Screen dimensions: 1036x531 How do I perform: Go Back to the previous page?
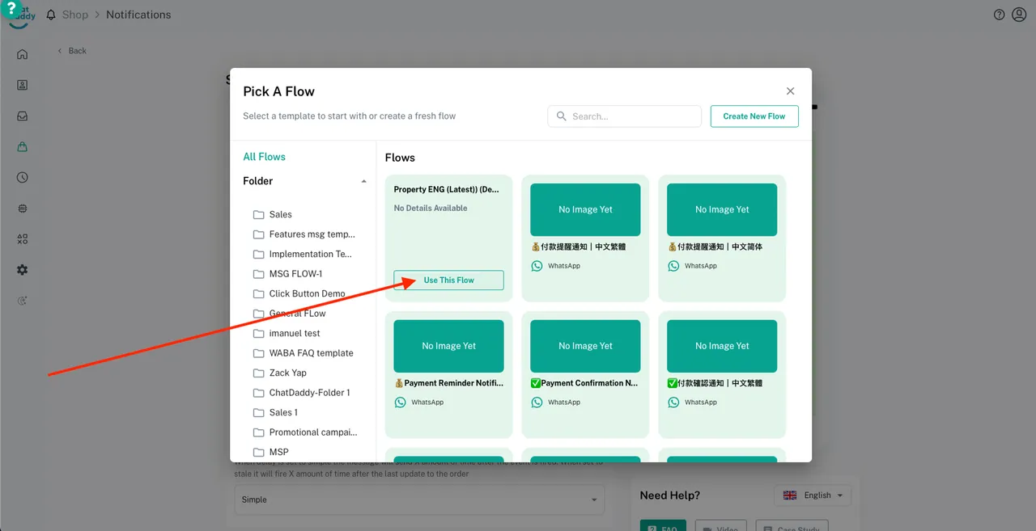point(72,51)
